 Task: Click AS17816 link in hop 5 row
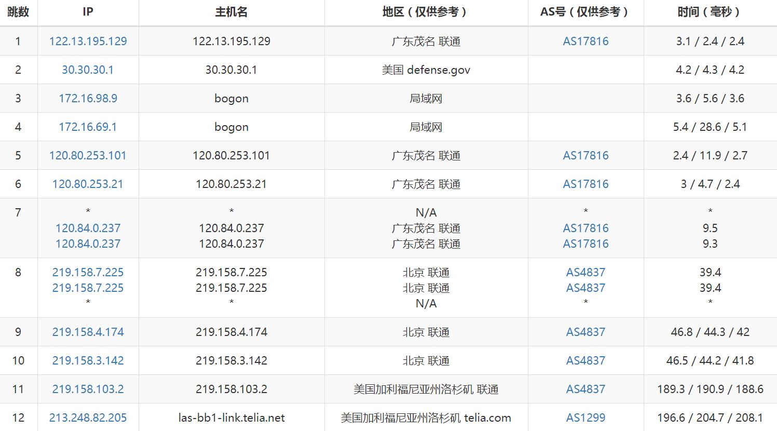pyautogui.click(x=585, y=156)
